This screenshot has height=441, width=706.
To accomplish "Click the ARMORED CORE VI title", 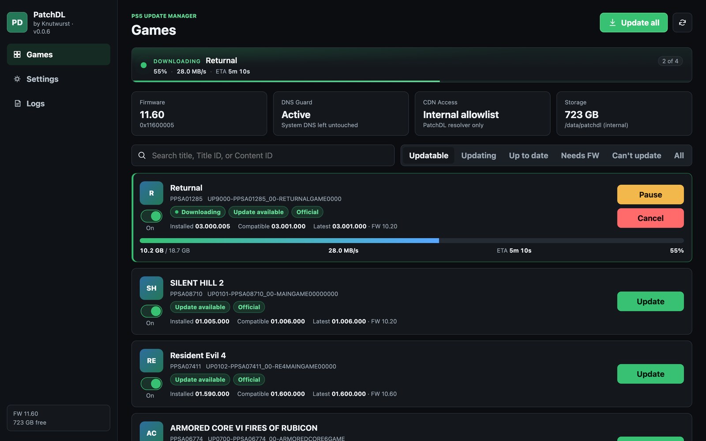I will click(244, 428).
